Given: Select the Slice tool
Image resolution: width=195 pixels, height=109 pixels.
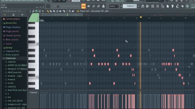Looking at the screenshot, I should click(x=64, y=11).
